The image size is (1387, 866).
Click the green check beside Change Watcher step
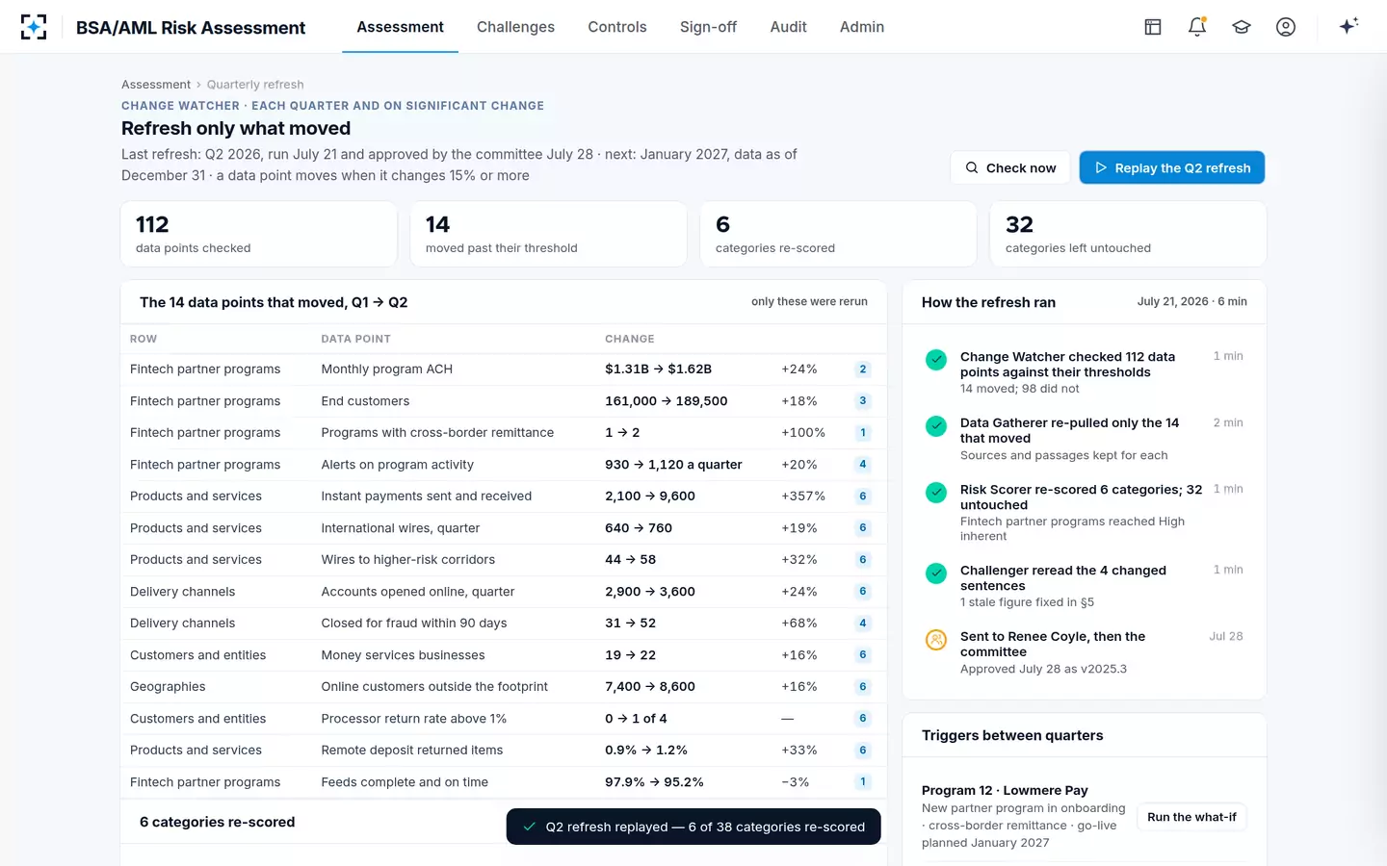(x=936, y=360)
